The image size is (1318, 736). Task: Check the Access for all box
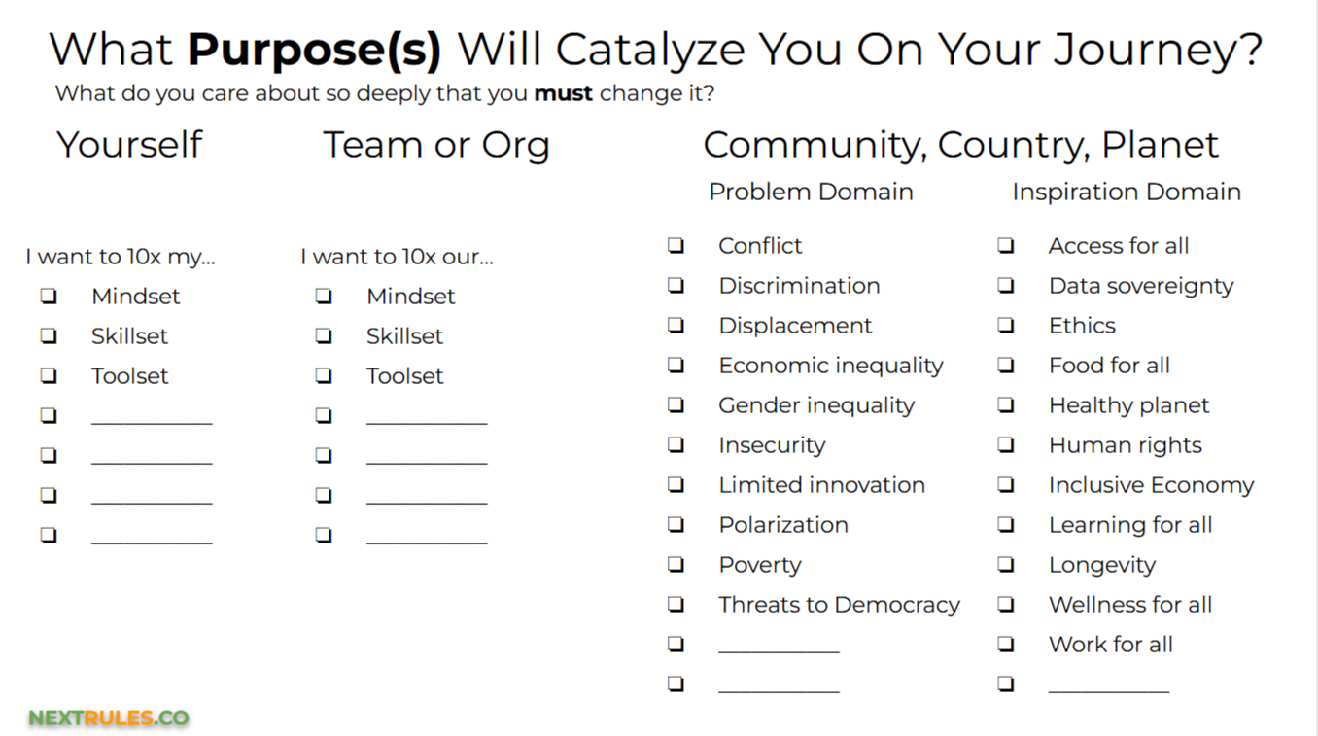pos(1006,246)
